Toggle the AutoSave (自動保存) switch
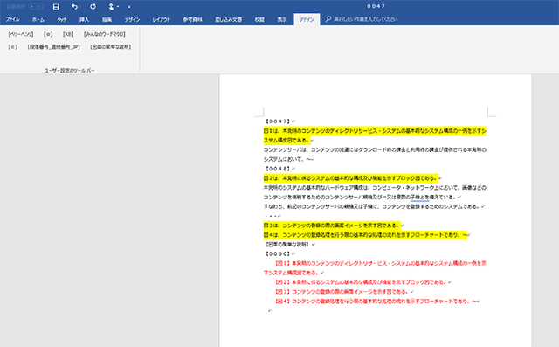 coord(36,6)
